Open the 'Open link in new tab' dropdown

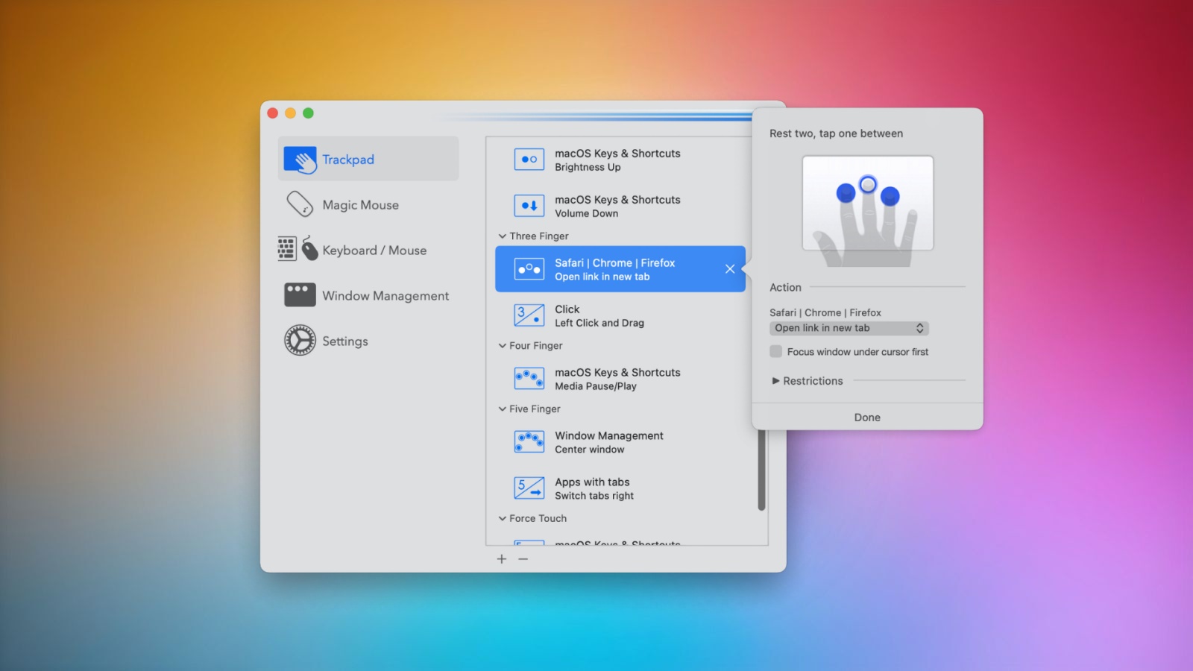click(849, 328)
